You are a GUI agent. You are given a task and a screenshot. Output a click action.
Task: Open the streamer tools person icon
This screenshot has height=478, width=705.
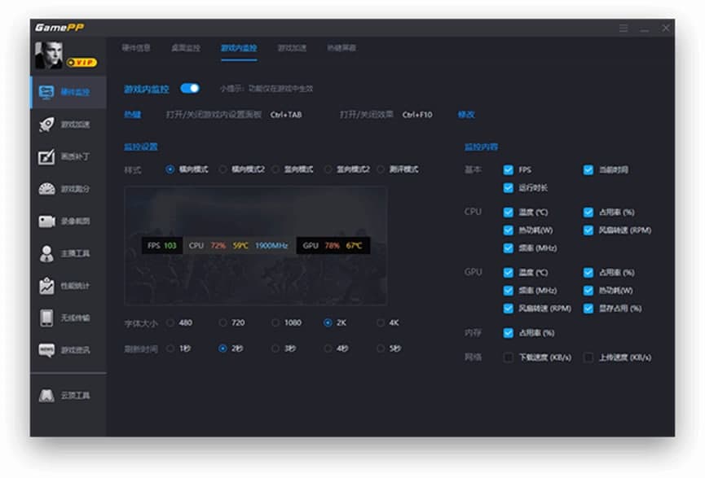(46, 253)
